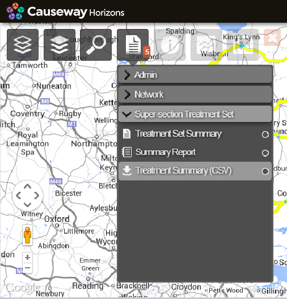The width and height of the screenshot is (287, 299).
Task: Click the magnifying glass search tool
Action: coord(96,45)
